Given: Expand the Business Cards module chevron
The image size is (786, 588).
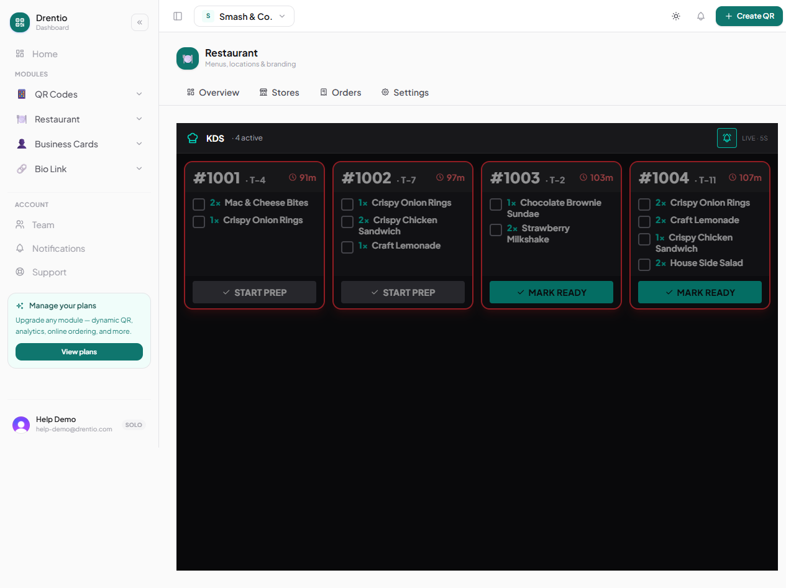Looking at the screenshot, I should coord(139,144).
